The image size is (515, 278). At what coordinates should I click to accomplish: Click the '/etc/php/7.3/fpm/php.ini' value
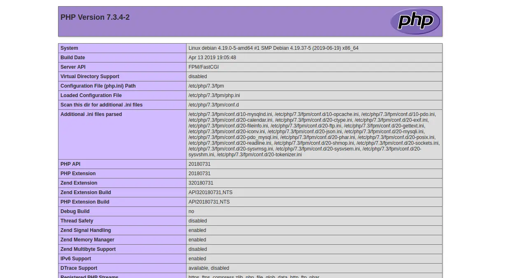(x=214, y=95)
